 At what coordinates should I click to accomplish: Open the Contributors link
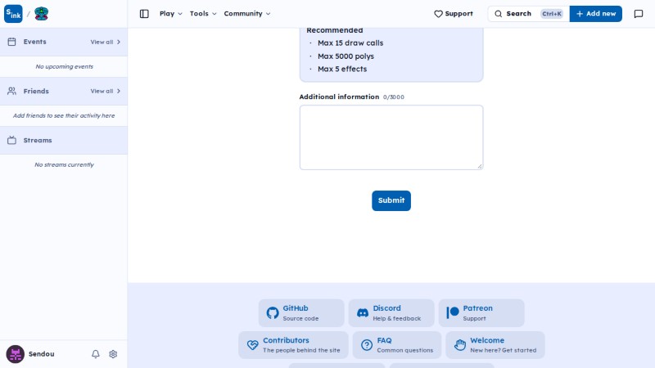click(x=293, y=345)
